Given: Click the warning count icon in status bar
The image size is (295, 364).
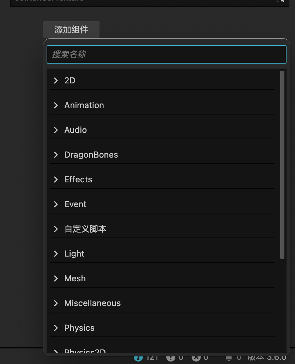Looking at the screenshot, I should (x=171, y=358).
